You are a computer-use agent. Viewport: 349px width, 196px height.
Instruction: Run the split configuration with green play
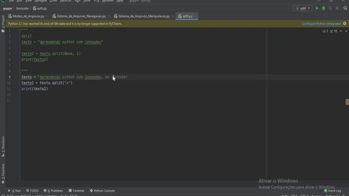pyautogui.click(x=317, y=8)
